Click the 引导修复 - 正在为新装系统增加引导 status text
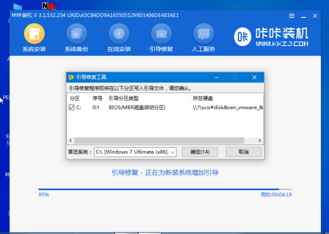The width and height of the screenshot is (329, 234). click(165, 173)
